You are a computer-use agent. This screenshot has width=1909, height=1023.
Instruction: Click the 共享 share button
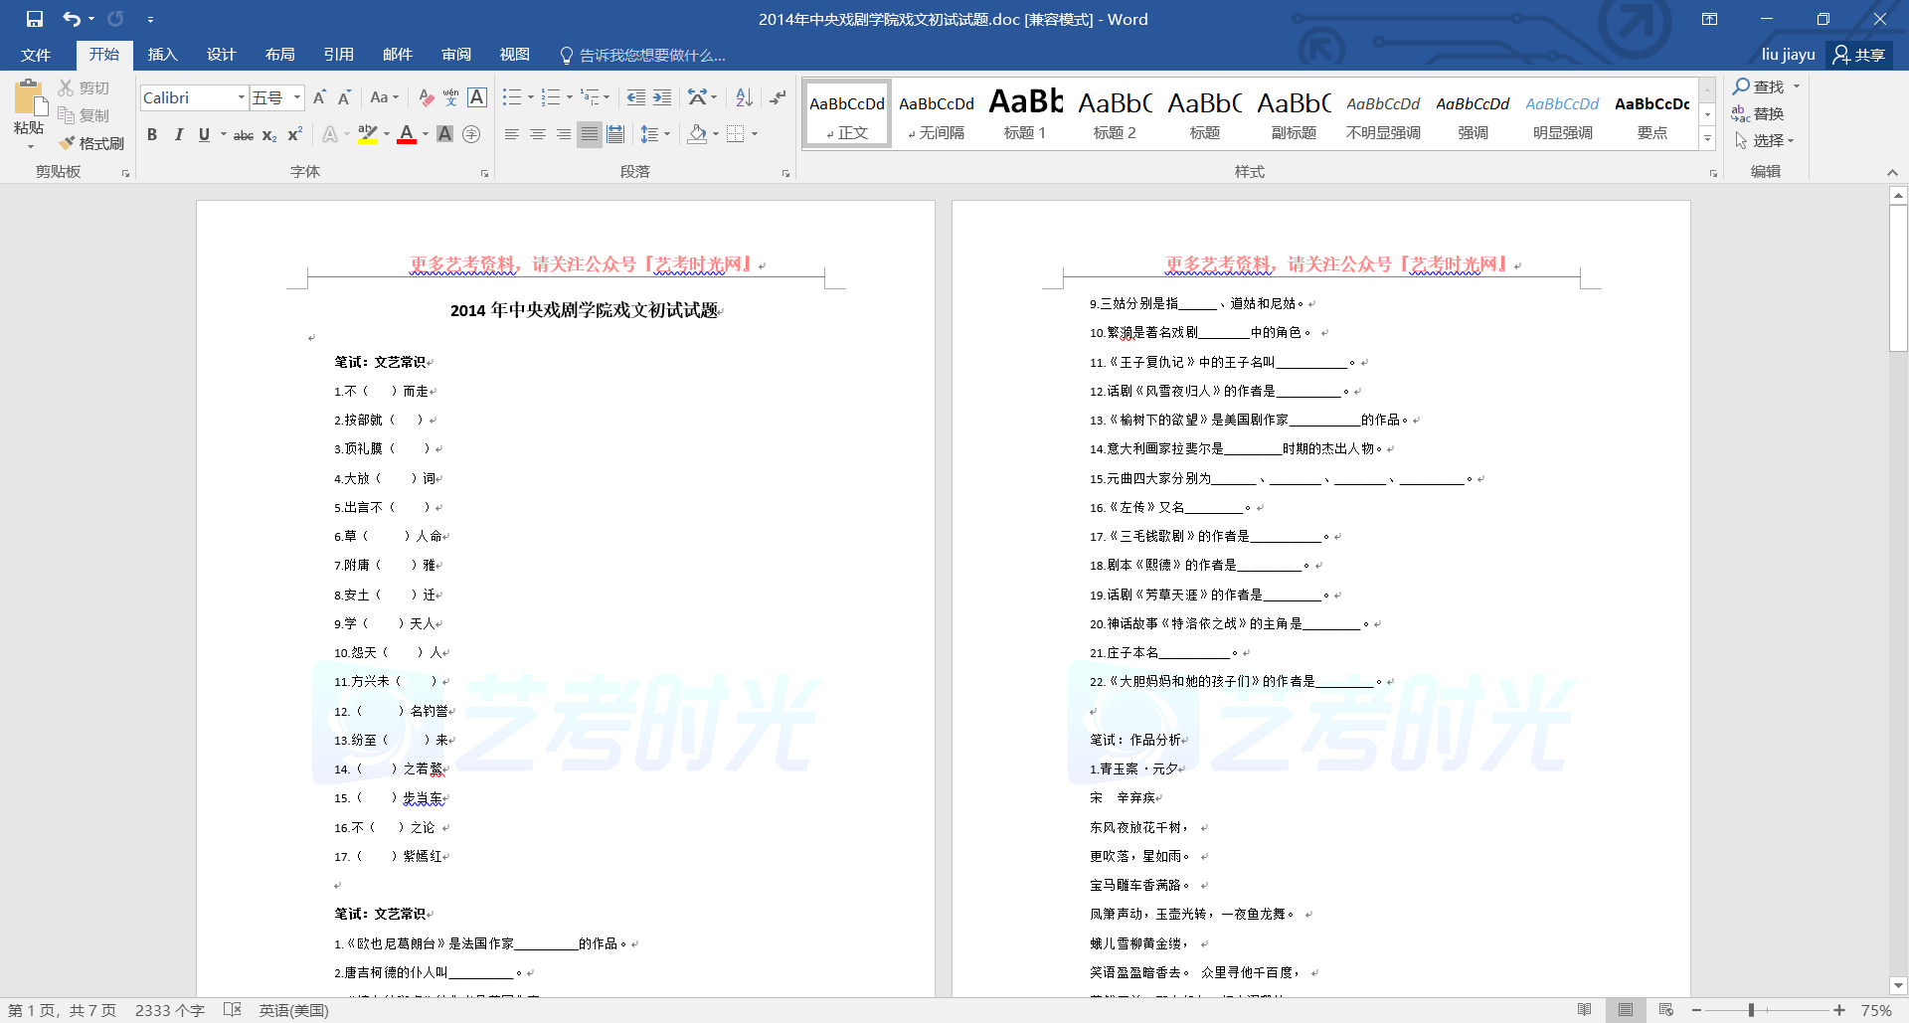1859,55
